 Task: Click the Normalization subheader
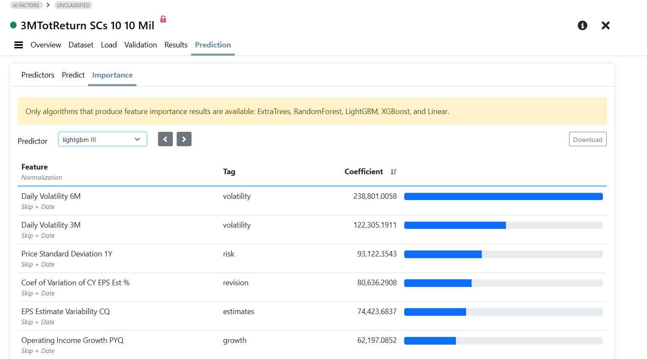point(42,178)
